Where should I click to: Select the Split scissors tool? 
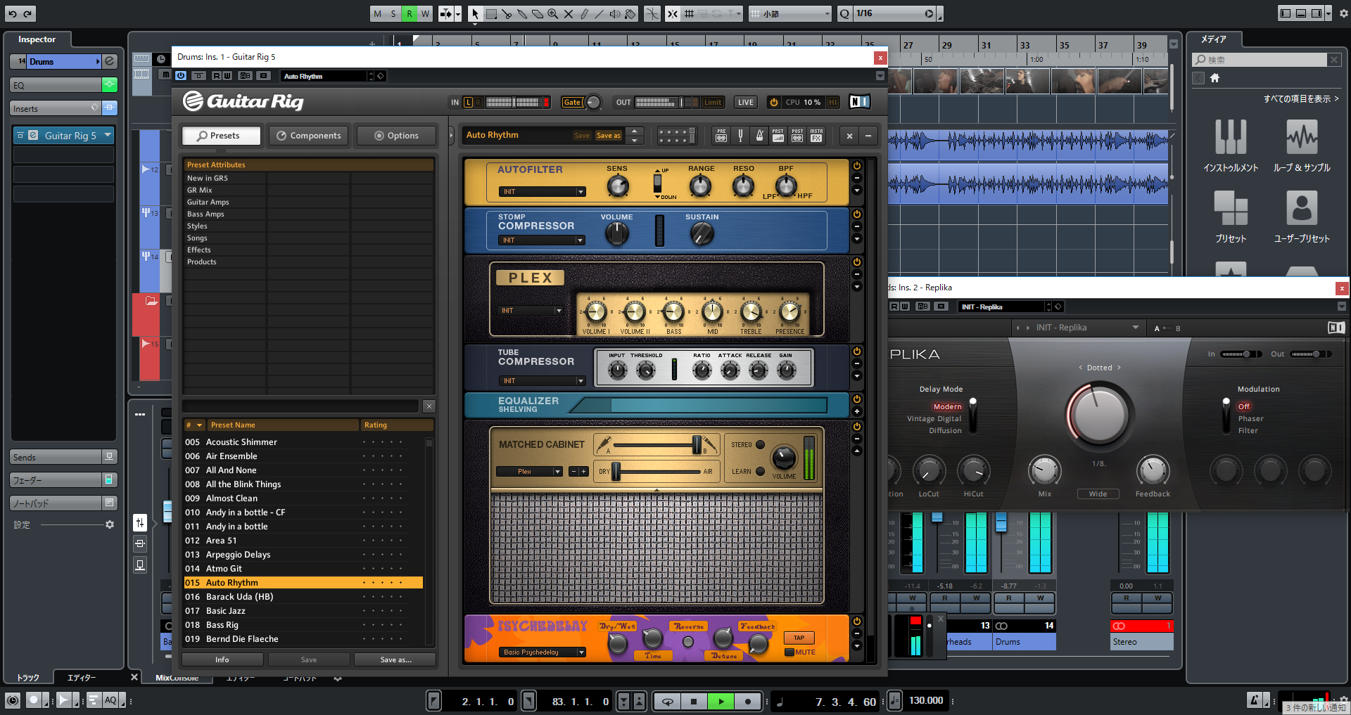point(507,13)
